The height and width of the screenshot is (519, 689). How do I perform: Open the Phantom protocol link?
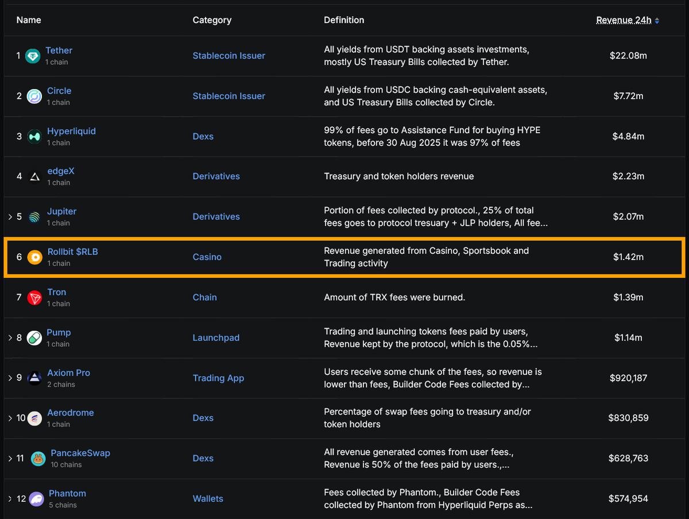pyautogui.click(x=67, y=493)
